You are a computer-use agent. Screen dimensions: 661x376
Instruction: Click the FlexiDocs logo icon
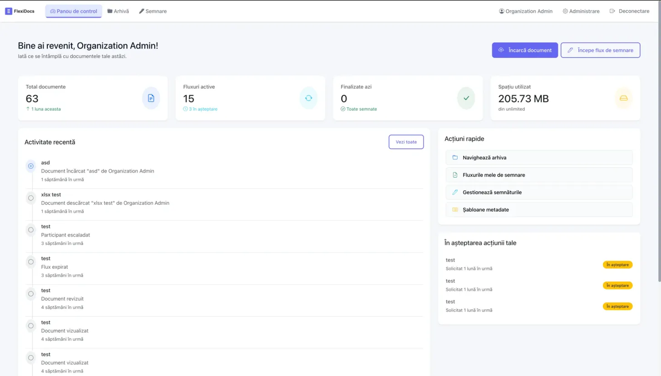pos(7,11)
